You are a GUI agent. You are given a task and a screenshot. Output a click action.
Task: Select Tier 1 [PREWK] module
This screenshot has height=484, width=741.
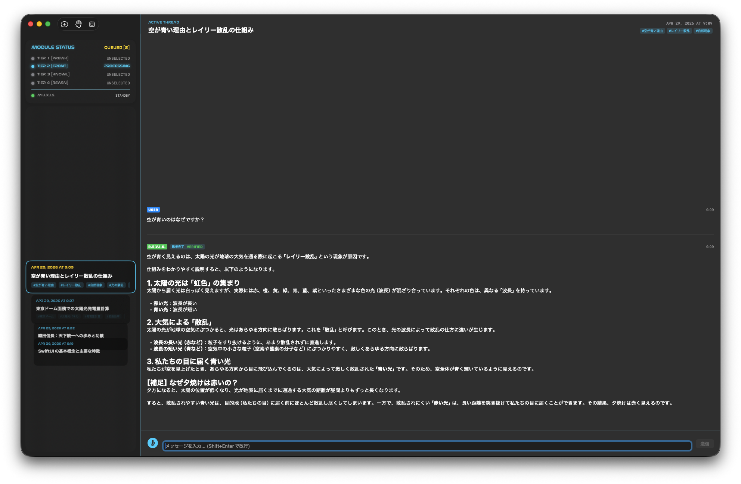coord(53,58)
